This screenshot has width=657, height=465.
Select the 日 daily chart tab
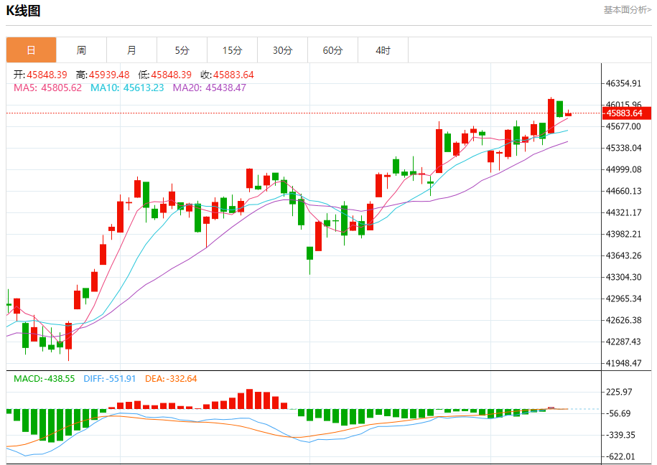tap(31, 50)
